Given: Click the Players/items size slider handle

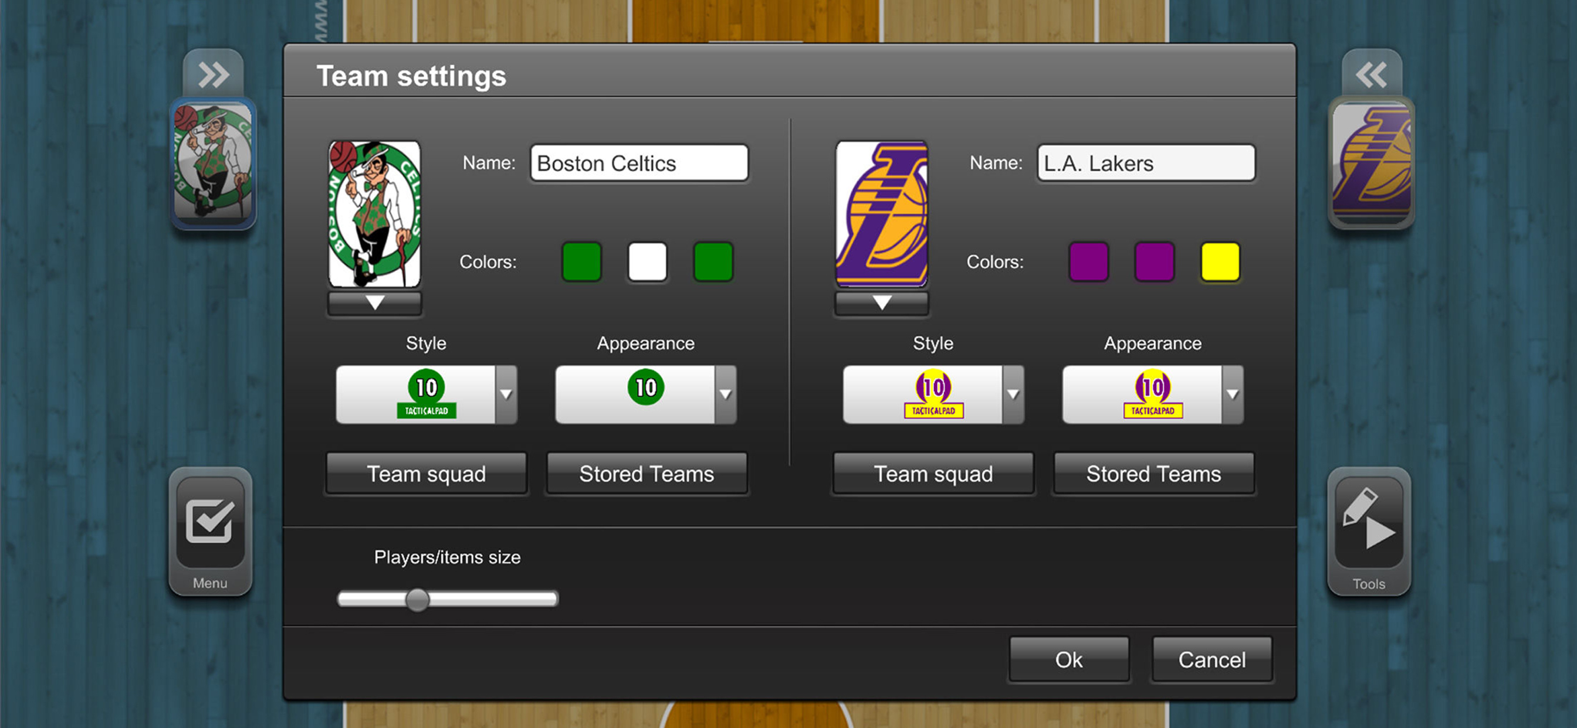Looking at the screenshot, I should (x=418, y=599).
